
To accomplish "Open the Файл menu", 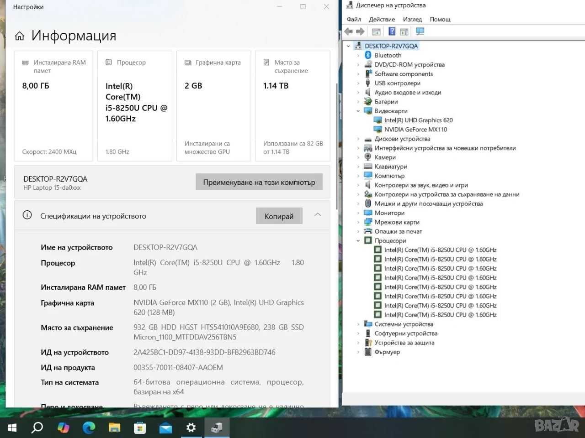I will [x=354, y=19].
